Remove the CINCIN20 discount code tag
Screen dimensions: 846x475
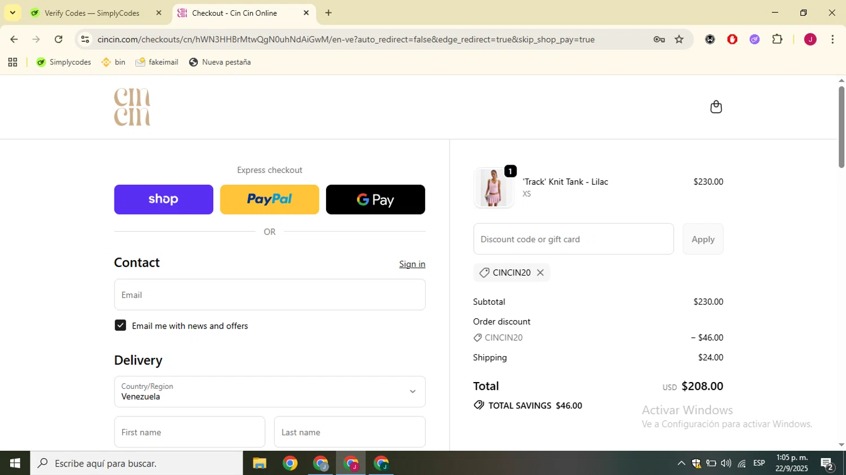point(540,273)
